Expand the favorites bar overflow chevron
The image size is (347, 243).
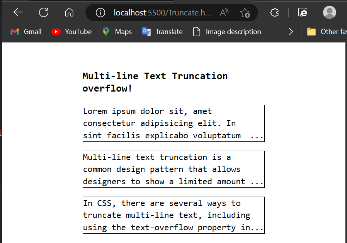[x=291, y=32]
